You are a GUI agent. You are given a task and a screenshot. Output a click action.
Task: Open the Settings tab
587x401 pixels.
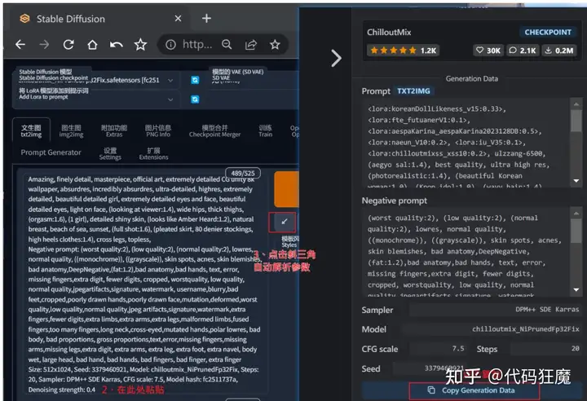click(110, 153)
